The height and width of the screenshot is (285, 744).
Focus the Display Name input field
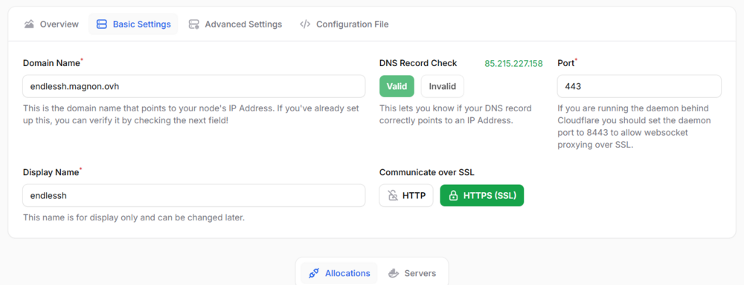click(194, 195)
